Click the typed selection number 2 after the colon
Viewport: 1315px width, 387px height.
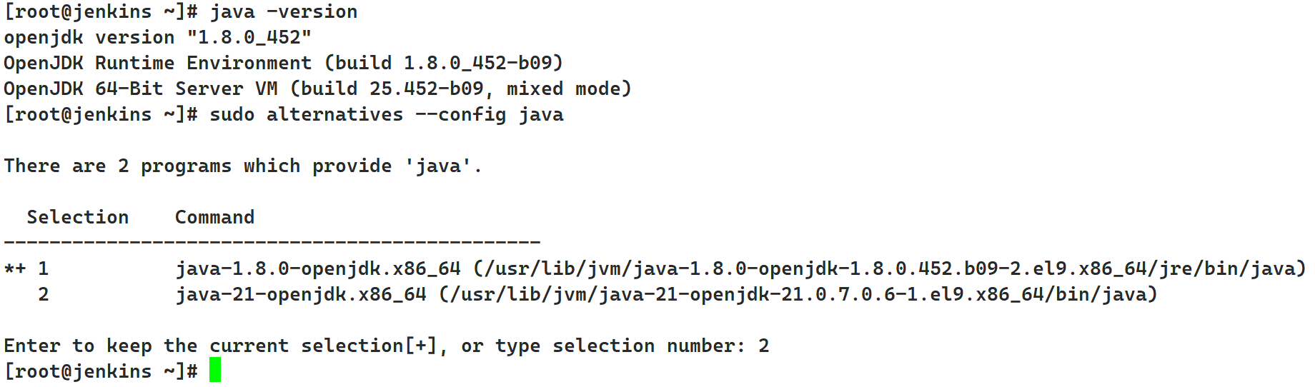point(764,346)
